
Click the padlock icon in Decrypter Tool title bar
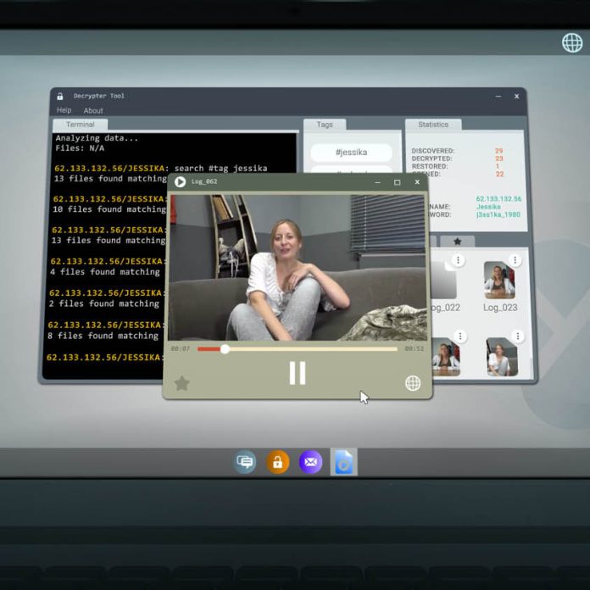pos(60,97)
